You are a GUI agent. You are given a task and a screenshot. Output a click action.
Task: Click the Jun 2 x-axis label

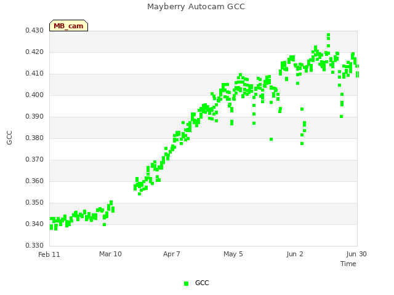tap(295, 254)
